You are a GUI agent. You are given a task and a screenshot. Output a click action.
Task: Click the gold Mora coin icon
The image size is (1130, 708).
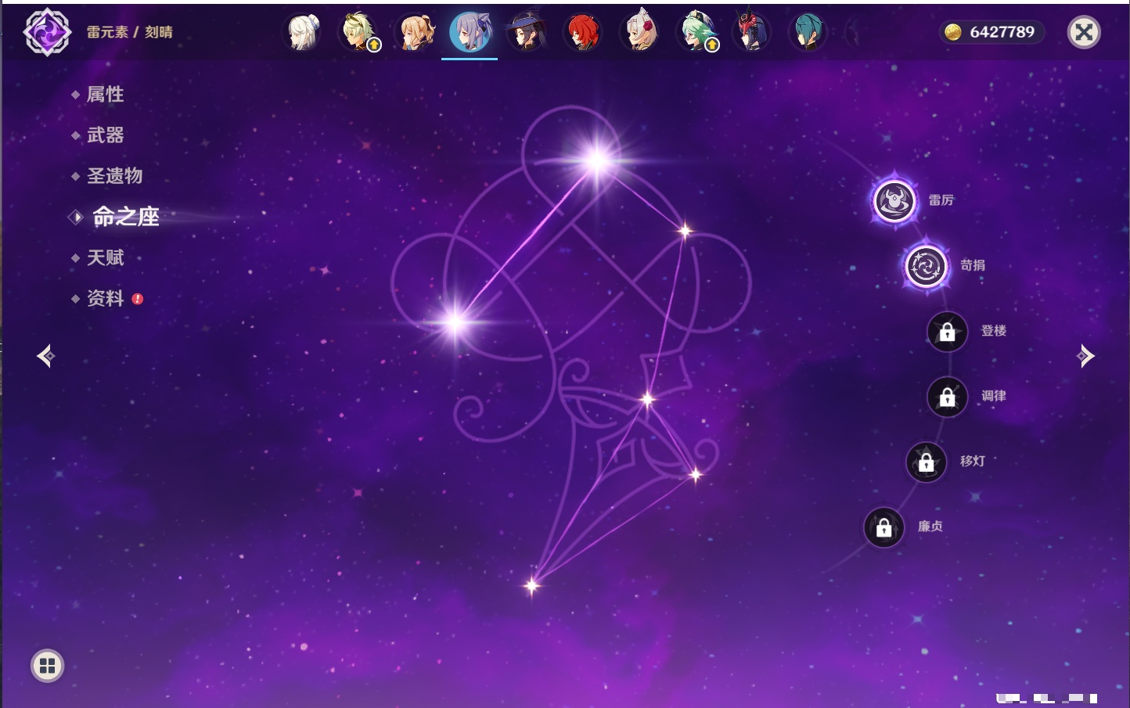click(x=953, y=32)
